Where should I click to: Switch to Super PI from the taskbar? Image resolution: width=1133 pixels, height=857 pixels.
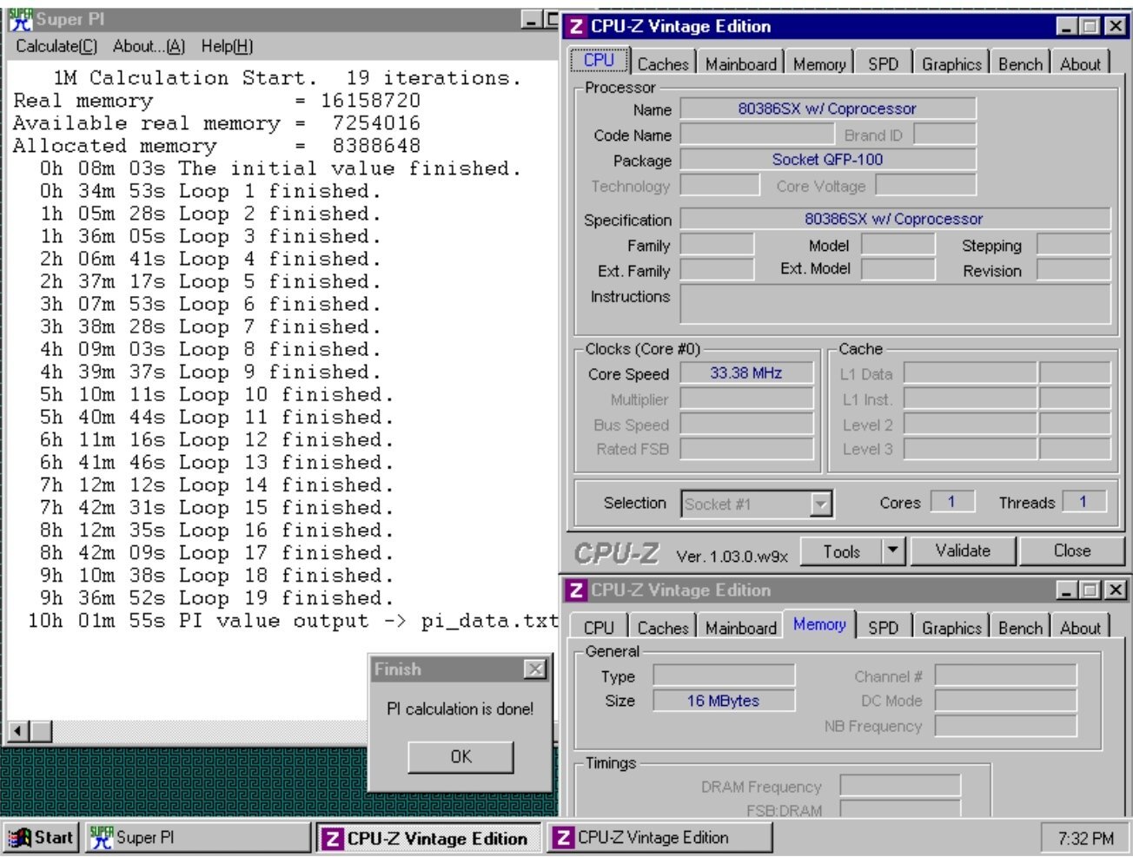(197, 838)
